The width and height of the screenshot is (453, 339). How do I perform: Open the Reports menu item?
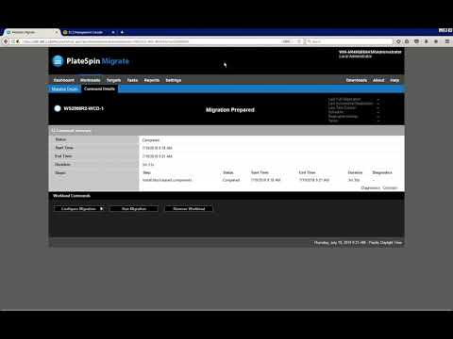click(x=152, y=80)
